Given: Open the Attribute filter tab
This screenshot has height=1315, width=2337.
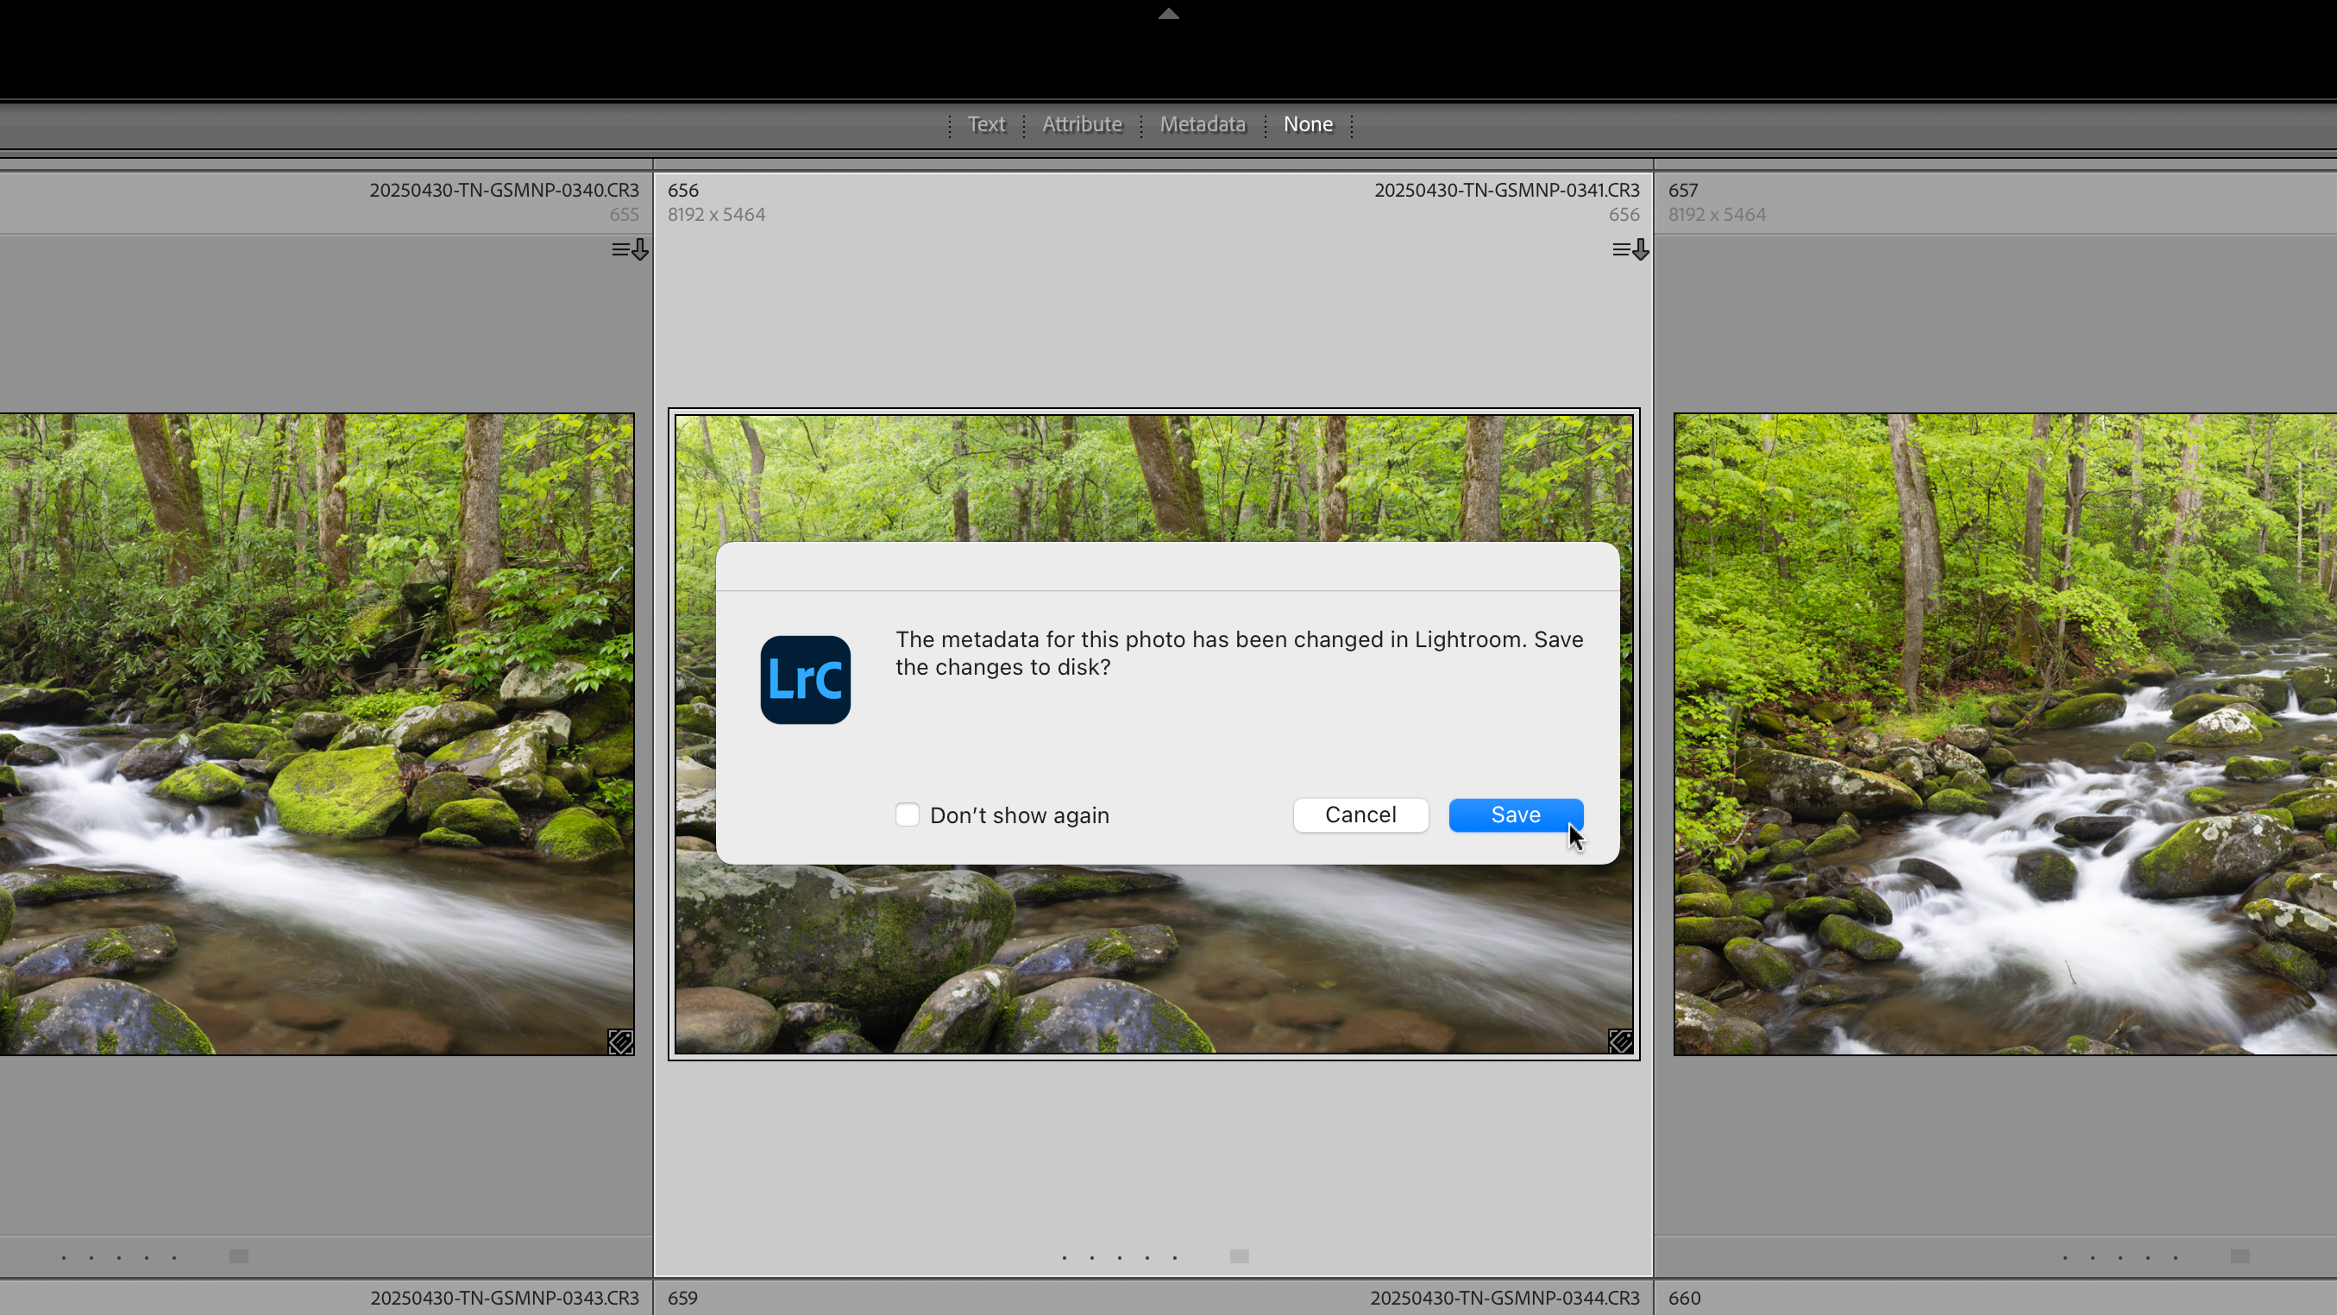Looking at the screenshot, I should [x=1082, y=124].
